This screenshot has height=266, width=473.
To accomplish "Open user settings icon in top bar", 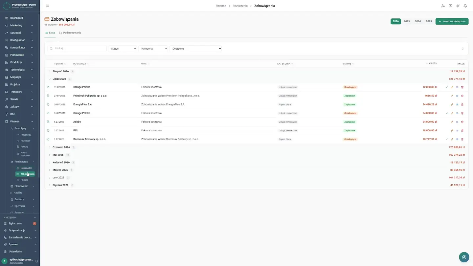I will (x=443, y=6).
